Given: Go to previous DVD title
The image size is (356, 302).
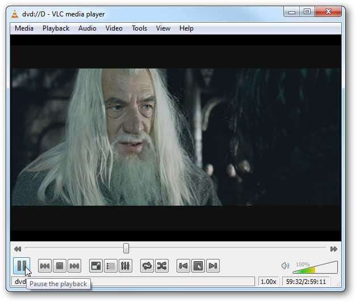Looking at the screenshot, I should (183, 266).
